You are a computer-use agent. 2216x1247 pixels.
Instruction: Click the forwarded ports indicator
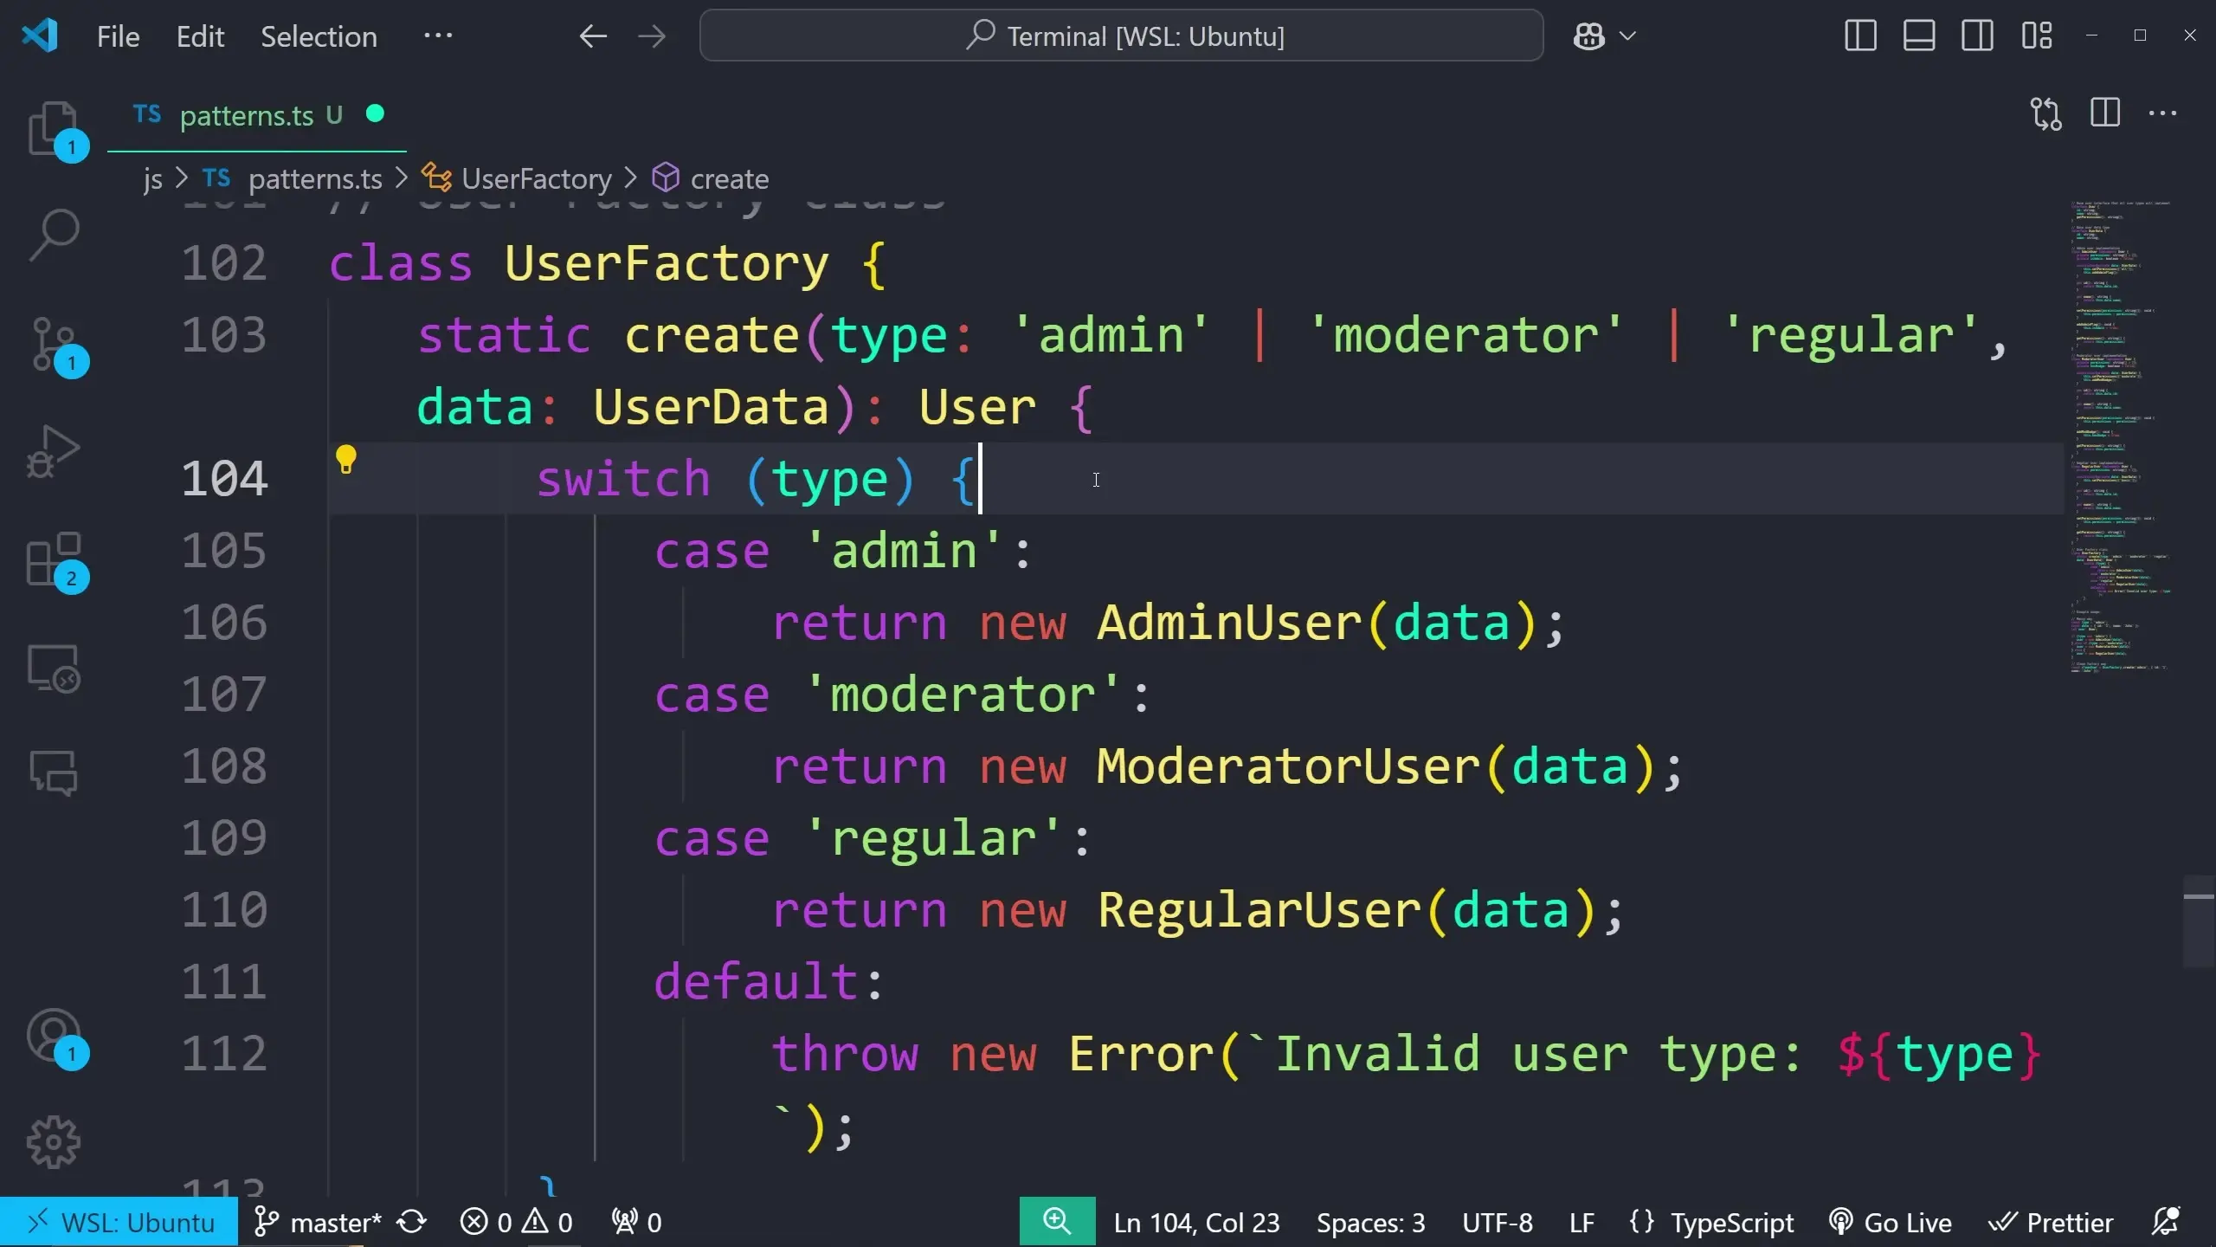636,1223
